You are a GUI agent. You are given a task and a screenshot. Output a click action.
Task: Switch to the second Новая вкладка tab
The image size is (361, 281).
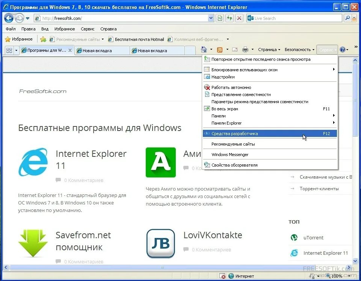(157, 51)
